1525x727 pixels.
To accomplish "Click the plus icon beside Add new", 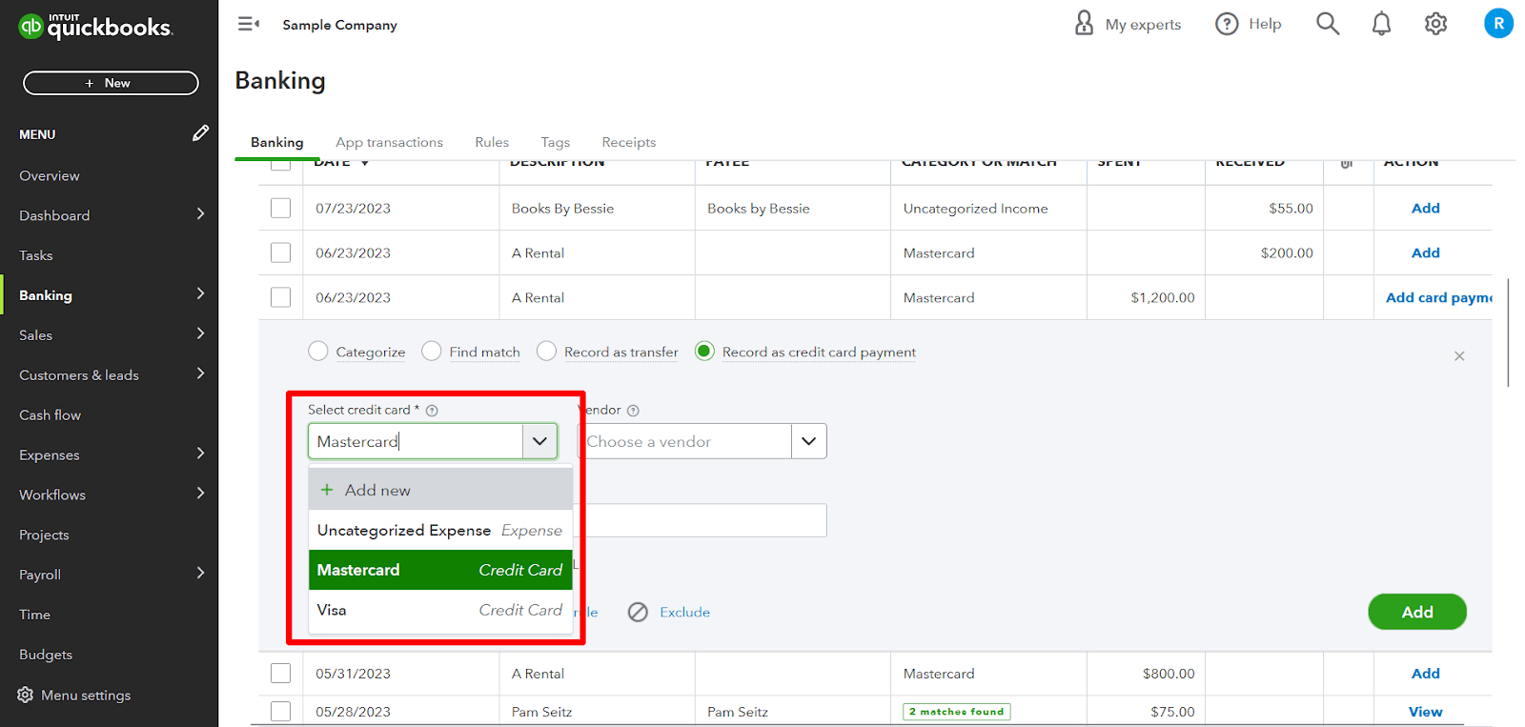I will click(327, 490).
